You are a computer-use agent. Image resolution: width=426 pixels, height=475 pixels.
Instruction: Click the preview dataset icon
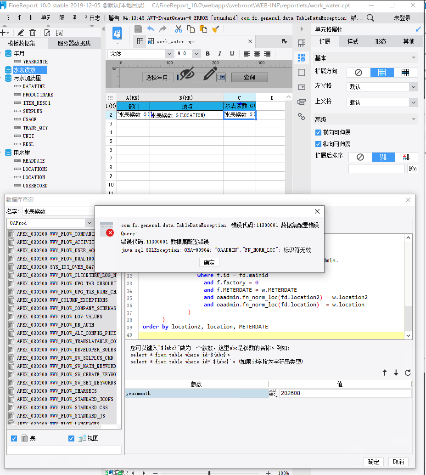click(x=47, y=33)
